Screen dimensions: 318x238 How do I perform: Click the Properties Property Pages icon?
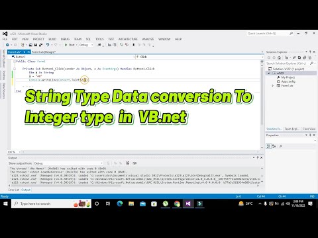(x=281, y=146)
